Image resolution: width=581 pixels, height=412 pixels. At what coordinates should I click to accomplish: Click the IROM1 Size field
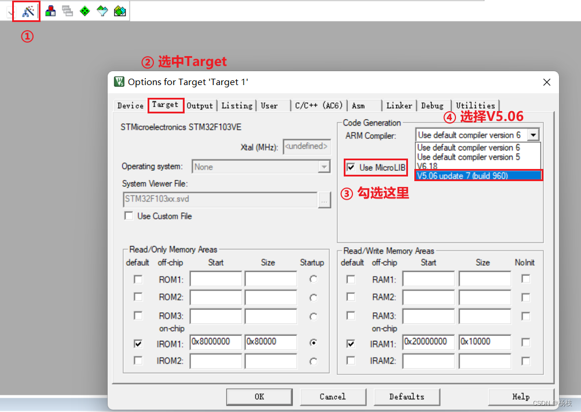[271, 342]
